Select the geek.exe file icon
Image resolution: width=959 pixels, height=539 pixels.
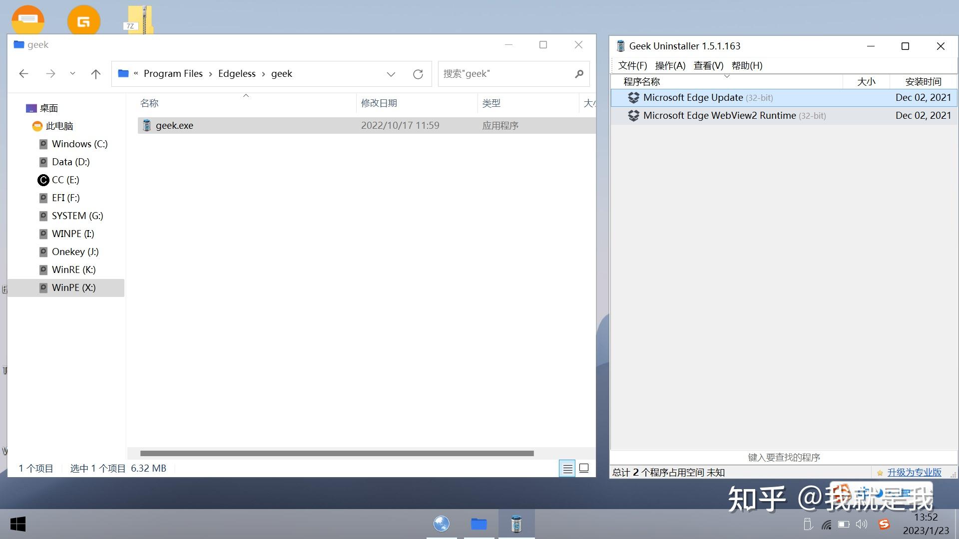(146, 125)
